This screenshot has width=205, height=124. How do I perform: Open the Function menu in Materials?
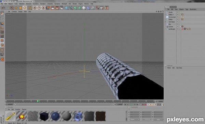coord(18,109)
